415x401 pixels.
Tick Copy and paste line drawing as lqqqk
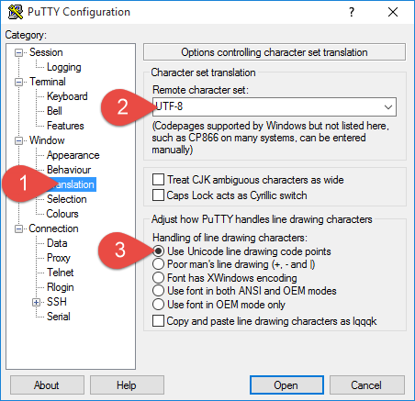tap(158, 321)
